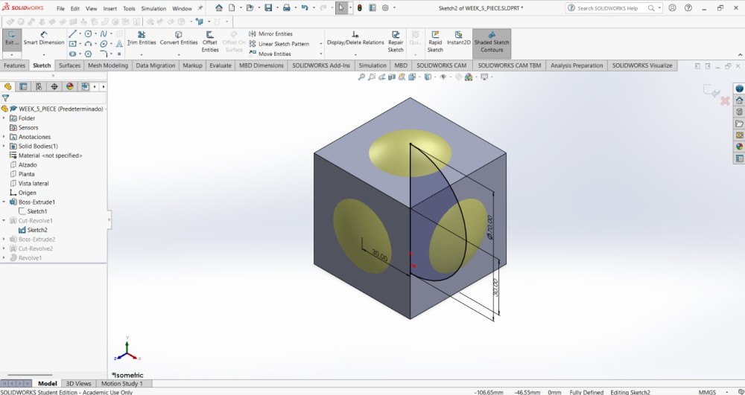Click the Save icon
Screen dimensions: 745x395
(268, 7)
